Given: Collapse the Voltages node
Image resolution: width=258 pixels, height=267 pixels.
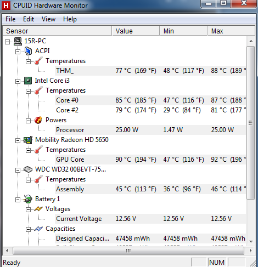Looking at the screenshot, I should coord(28,210).
